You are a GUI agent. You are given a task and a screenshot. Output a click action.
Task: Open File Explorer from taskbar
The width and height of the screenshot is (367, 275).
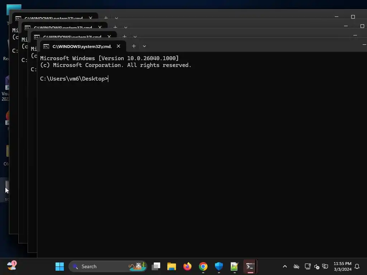172,266
